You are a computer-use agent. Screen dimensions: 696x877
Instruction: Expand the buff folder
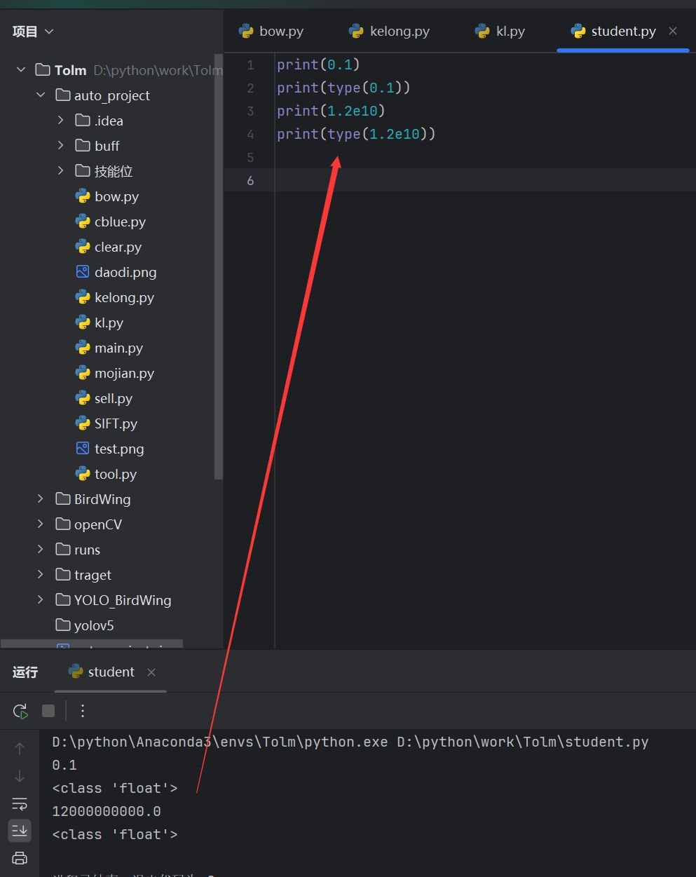point(61,146)
